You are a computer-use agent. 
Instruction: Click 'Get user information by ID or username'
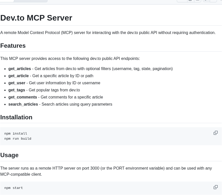pos(65,83)
